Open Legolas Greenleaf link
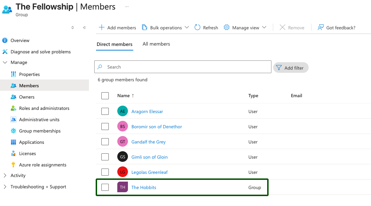Viewport: 371px width, 206px height. [150, 172]
